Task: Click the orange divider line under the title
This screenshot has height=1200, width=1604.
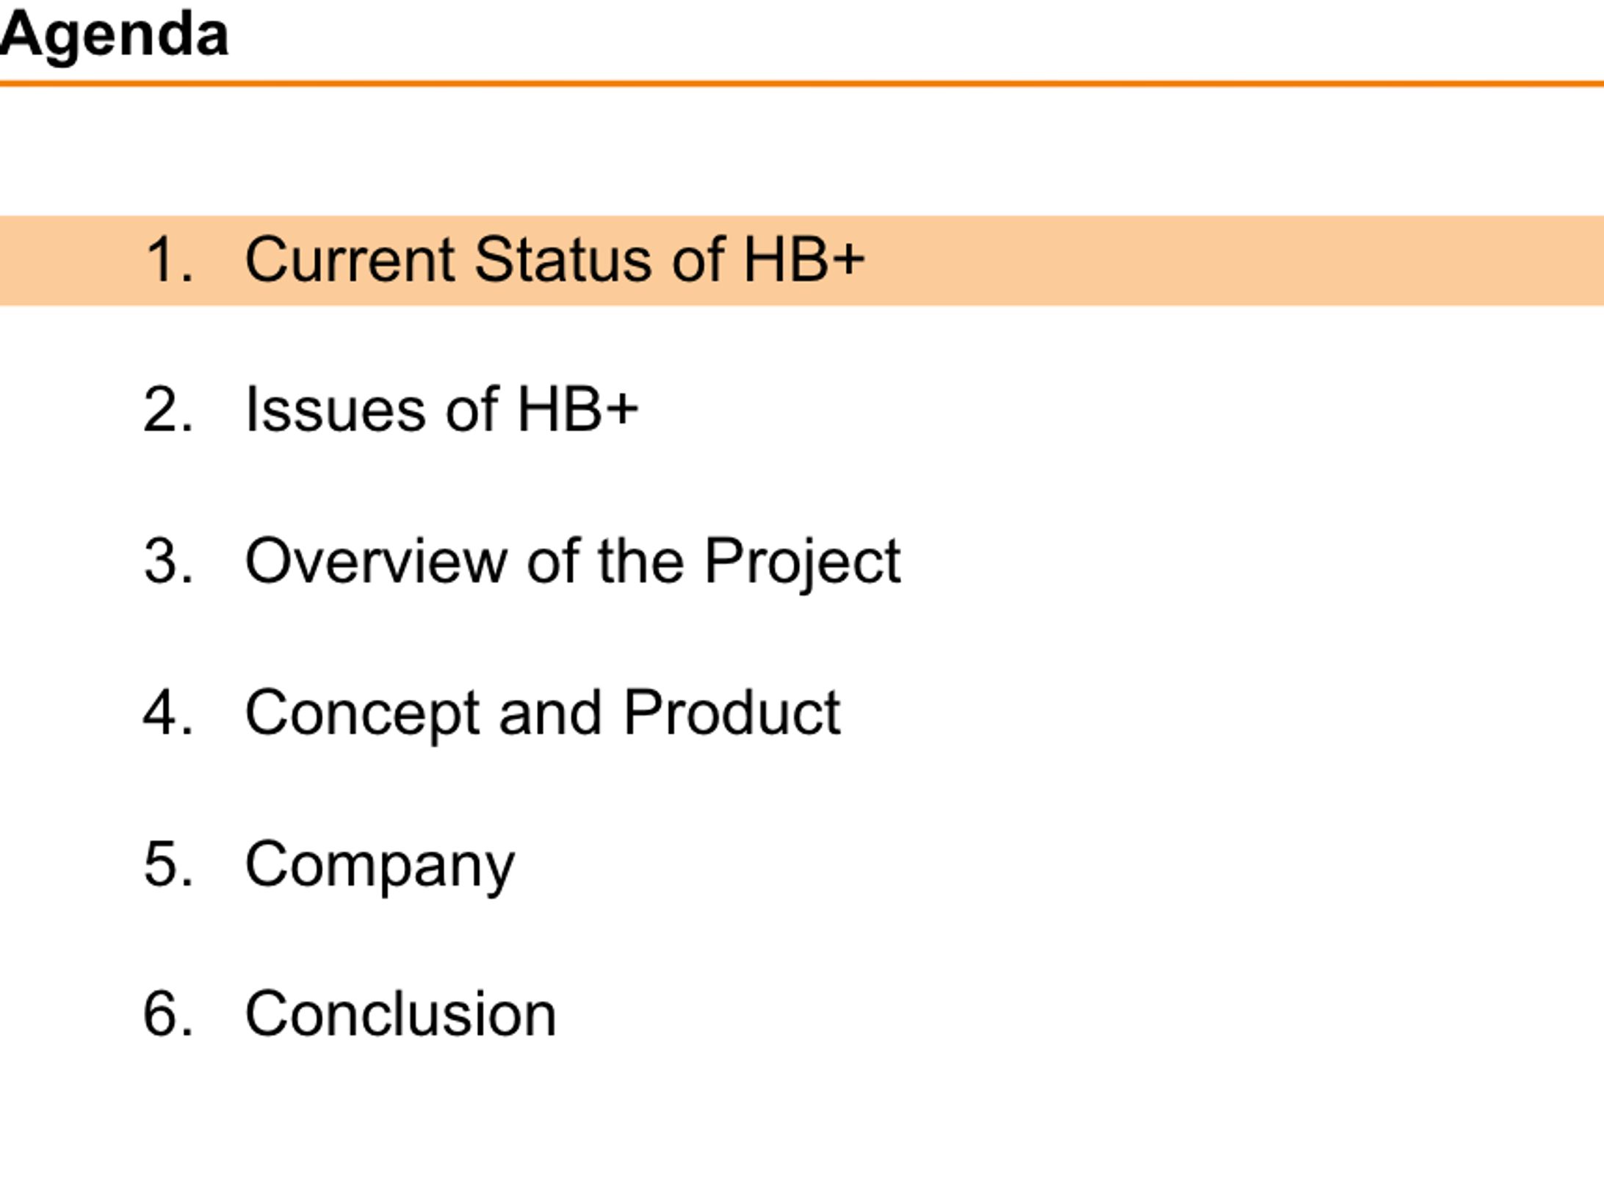Action: tap(802, 84)
